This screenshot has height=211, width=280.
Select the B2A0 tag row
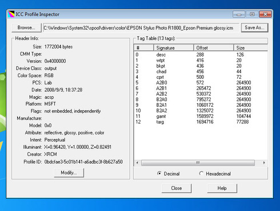pyautogui.click(x=201, y=99)
